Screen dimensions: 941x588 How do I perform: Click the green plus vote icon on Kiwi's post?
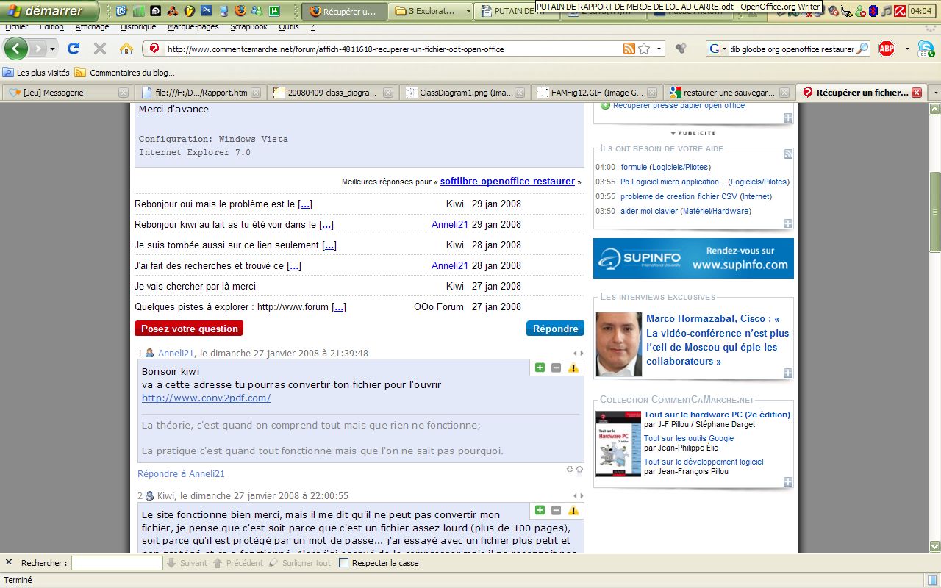coord(540,510)
